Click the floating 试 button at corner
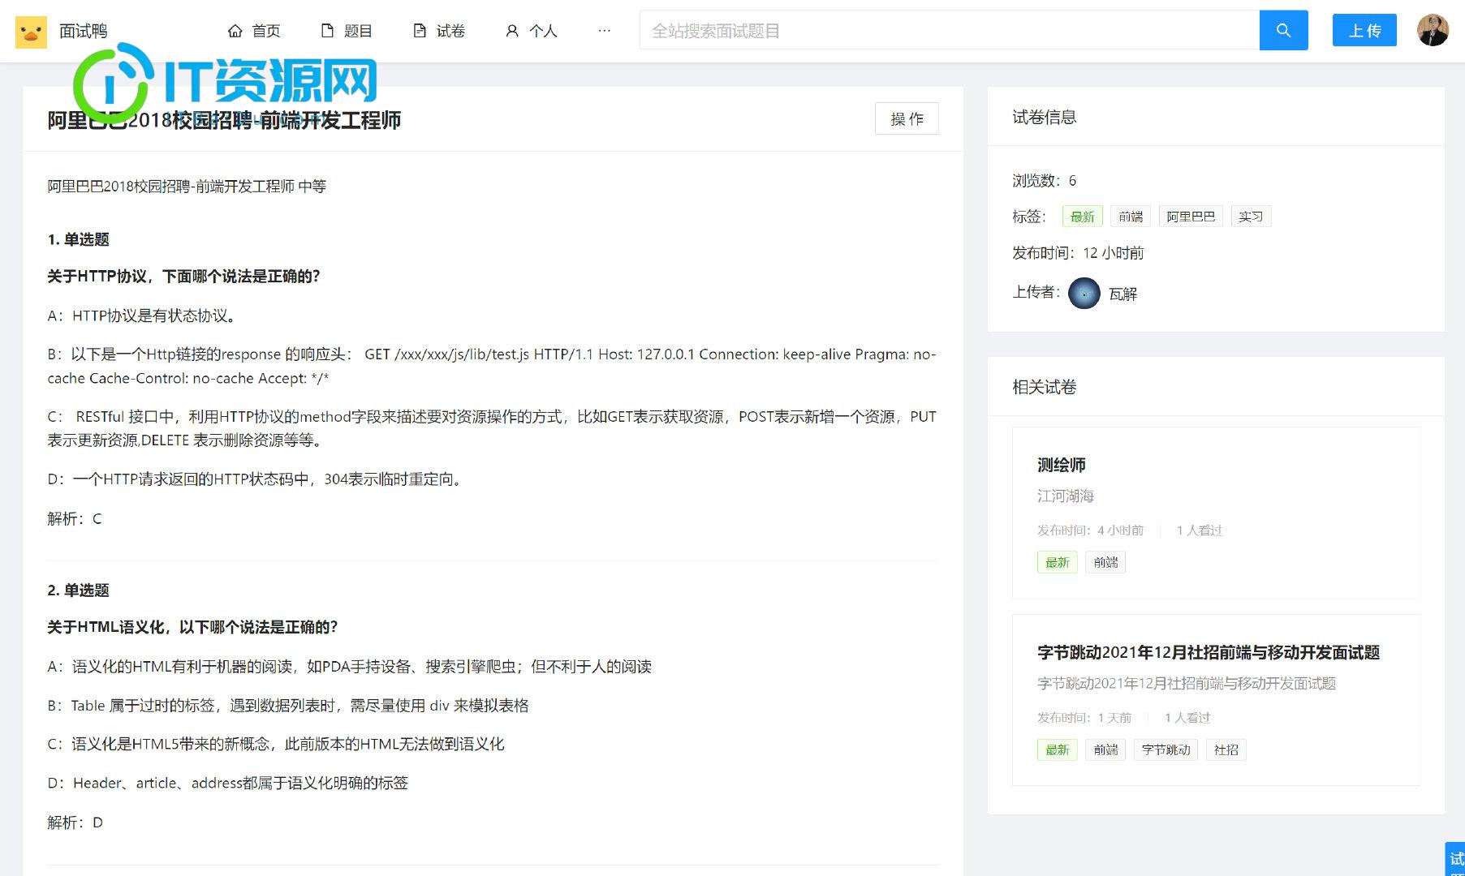 click(1455, 860)
